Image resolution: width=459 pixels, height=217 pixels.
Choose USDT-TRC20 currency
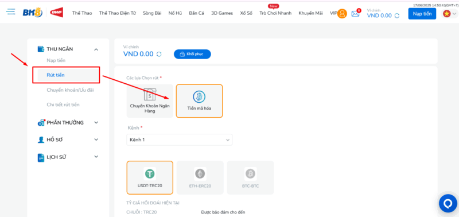coord(150,177)
